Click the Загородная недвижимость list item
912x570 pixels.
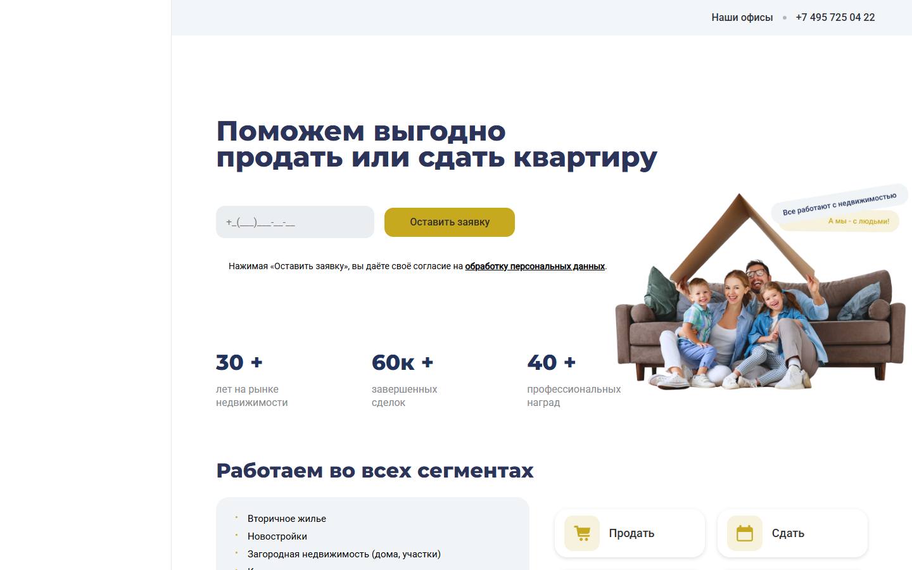344,554
